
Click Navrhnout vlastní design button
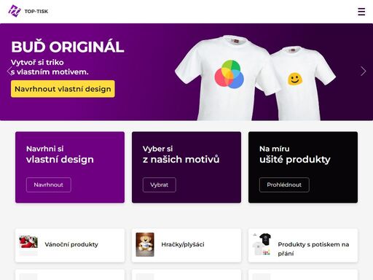[63, 89]
